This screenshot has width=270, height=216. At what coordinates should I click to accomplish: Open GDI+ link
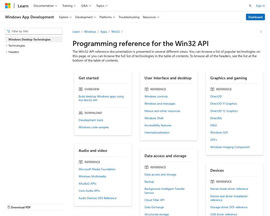click(x=214, y=140)
